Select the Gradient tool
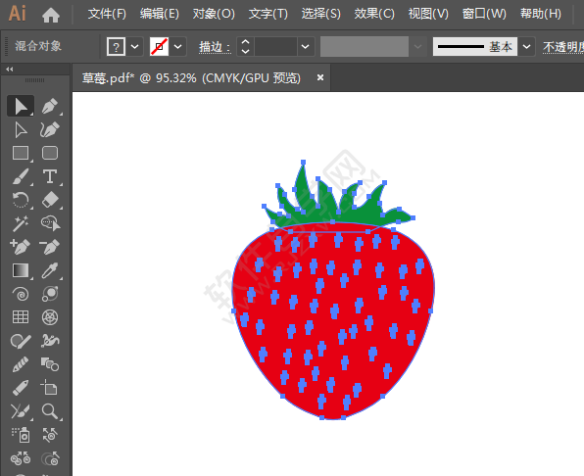 pos(21,270)
